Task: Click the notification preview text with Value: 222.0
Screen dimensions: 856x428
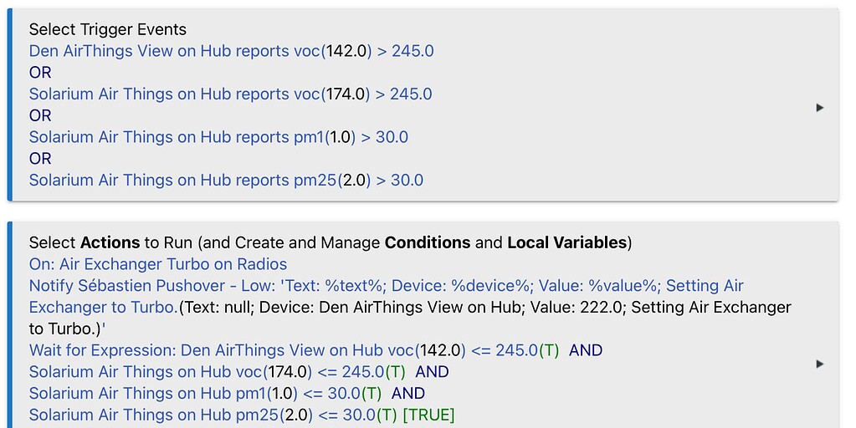Action: [x=485, y=308]
